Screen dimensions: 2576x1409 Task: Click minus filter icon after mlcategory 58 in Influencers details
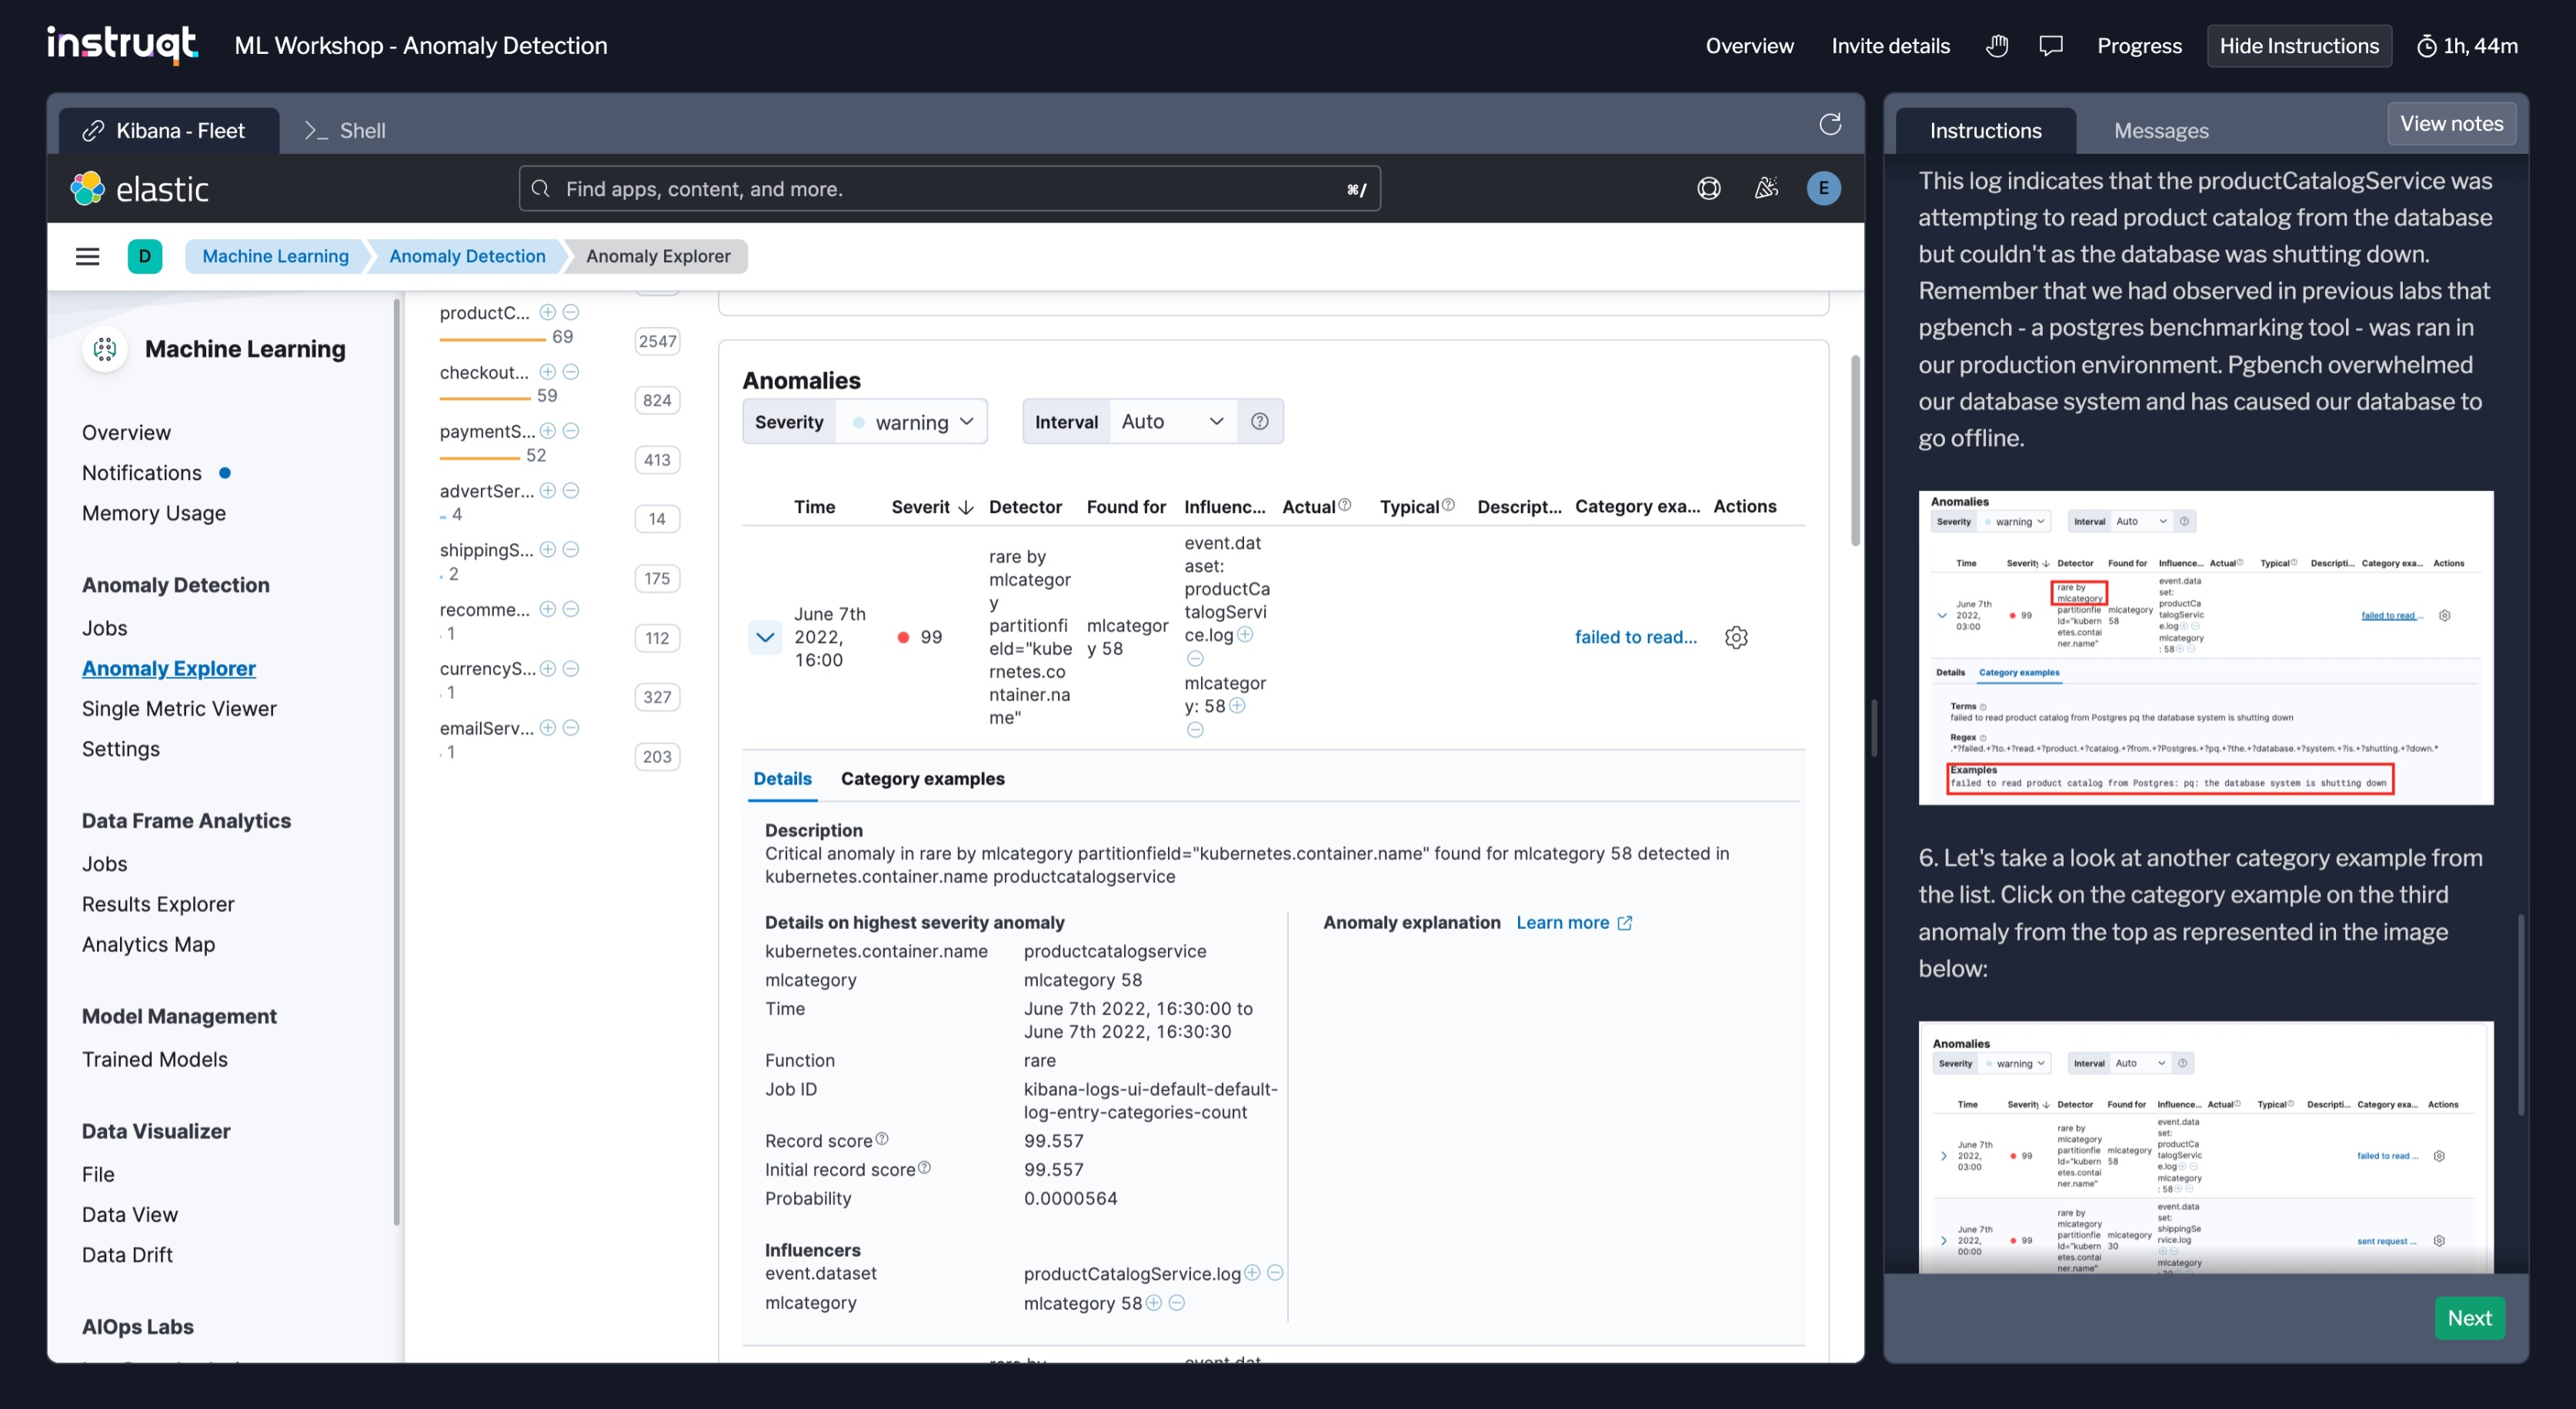[1177, 1303]
